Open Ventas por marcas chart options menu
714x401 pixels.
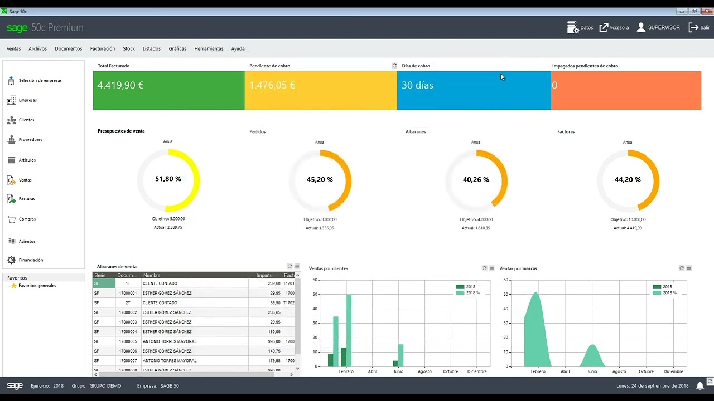[689, 268]
